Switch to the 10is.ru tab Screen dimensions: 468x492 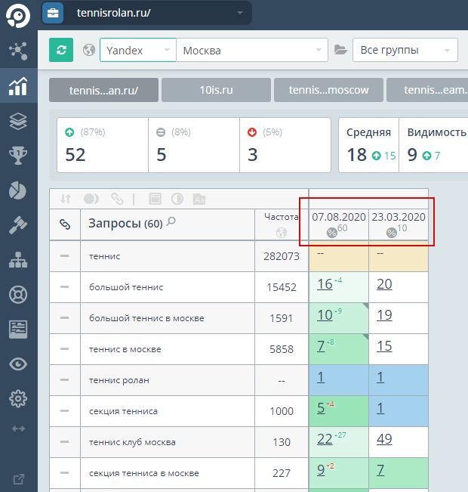coord(216,90)
